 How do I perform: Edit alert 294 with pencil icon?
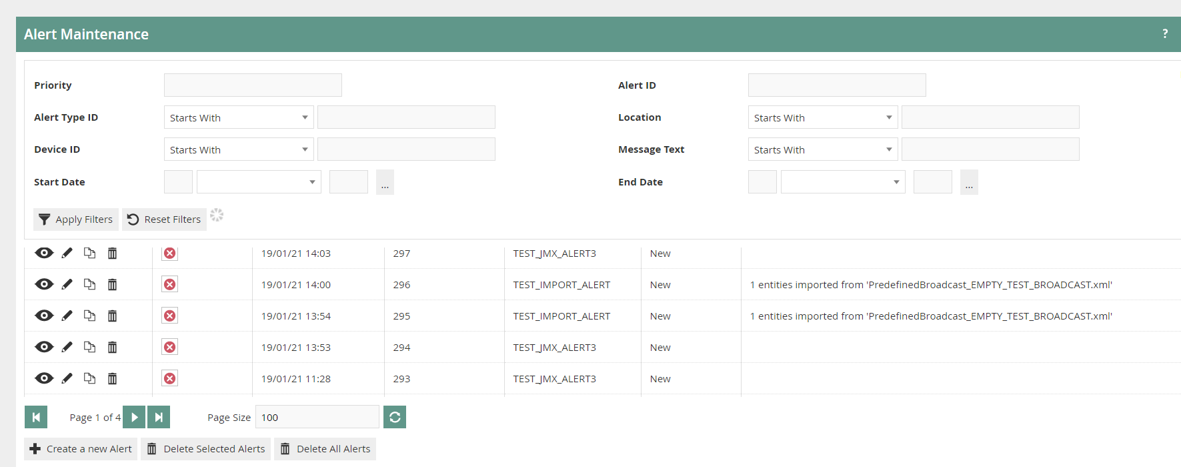pyautogui.click(x=67, y=347)
